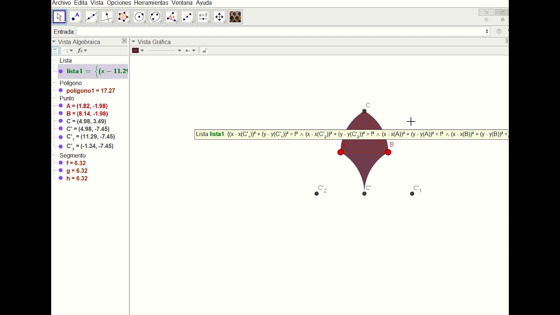Open the Vista menu

pyautogui.click(x=97, y=3)
